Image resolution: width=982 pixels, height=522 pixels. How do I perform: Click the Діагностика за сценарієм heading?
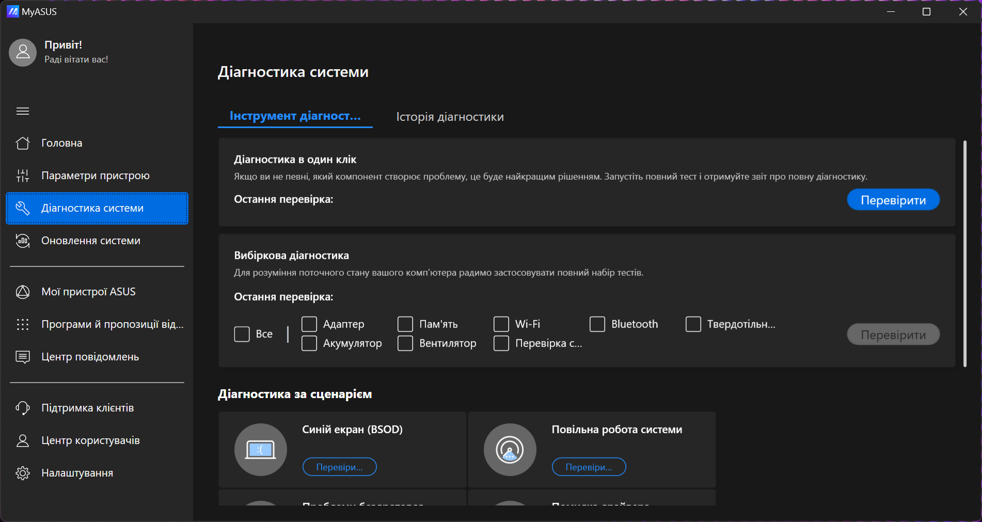coord(295,394)
